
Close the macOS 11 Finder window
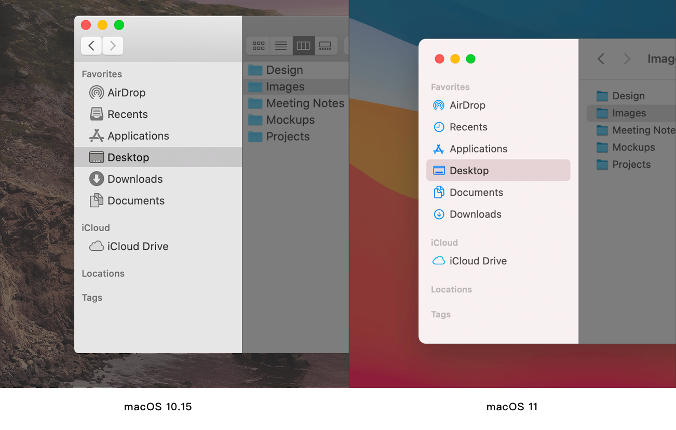pyautogui.click(x=439, y=59)
